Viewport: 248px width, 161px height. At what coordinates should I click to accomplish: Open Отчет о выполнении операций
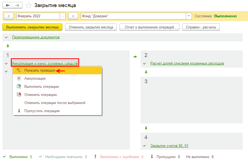click(150, 27)
